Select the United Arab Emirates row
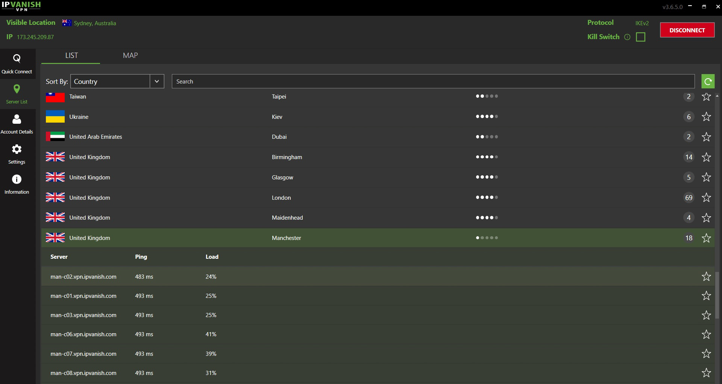Image resolution: width=722 pixels, height=384 pixels. point(378,137)
